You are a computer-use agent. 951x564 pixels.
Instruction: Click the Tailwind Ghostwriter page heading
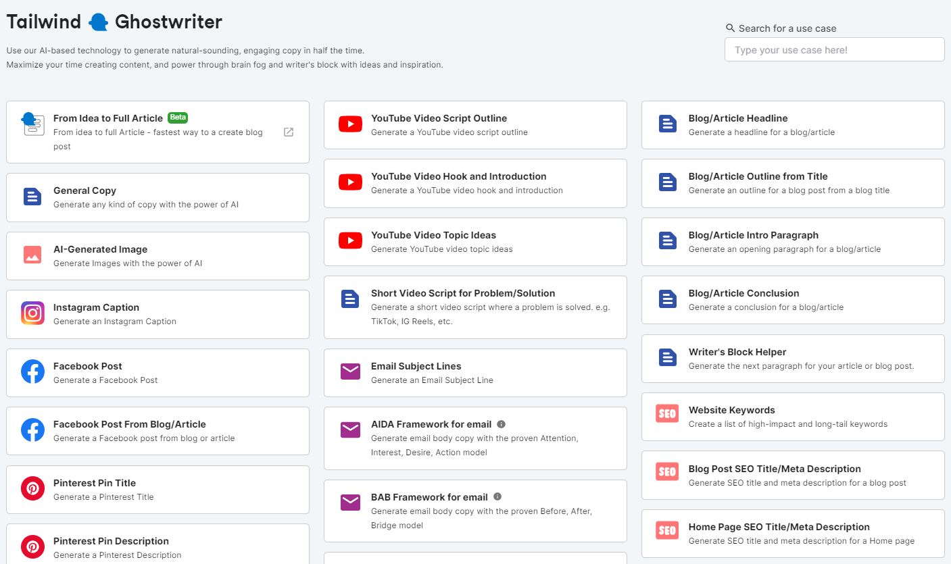(x=114, y=22)
